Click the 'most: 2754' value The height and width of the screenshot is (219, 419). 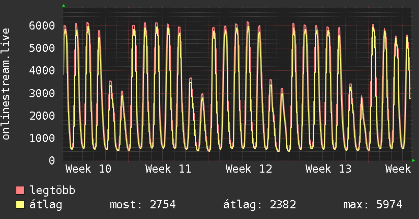tap(143, 205)
